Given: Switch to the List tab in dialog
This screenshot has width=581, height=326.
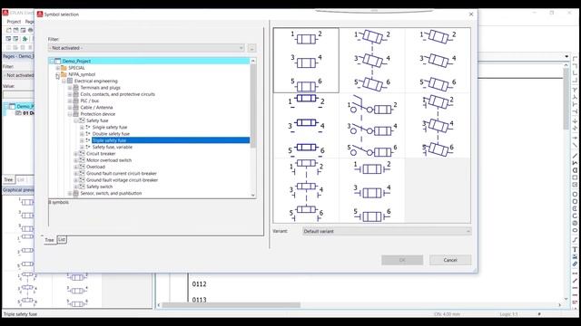Looking at the screenshot, I should click(62, 240).
